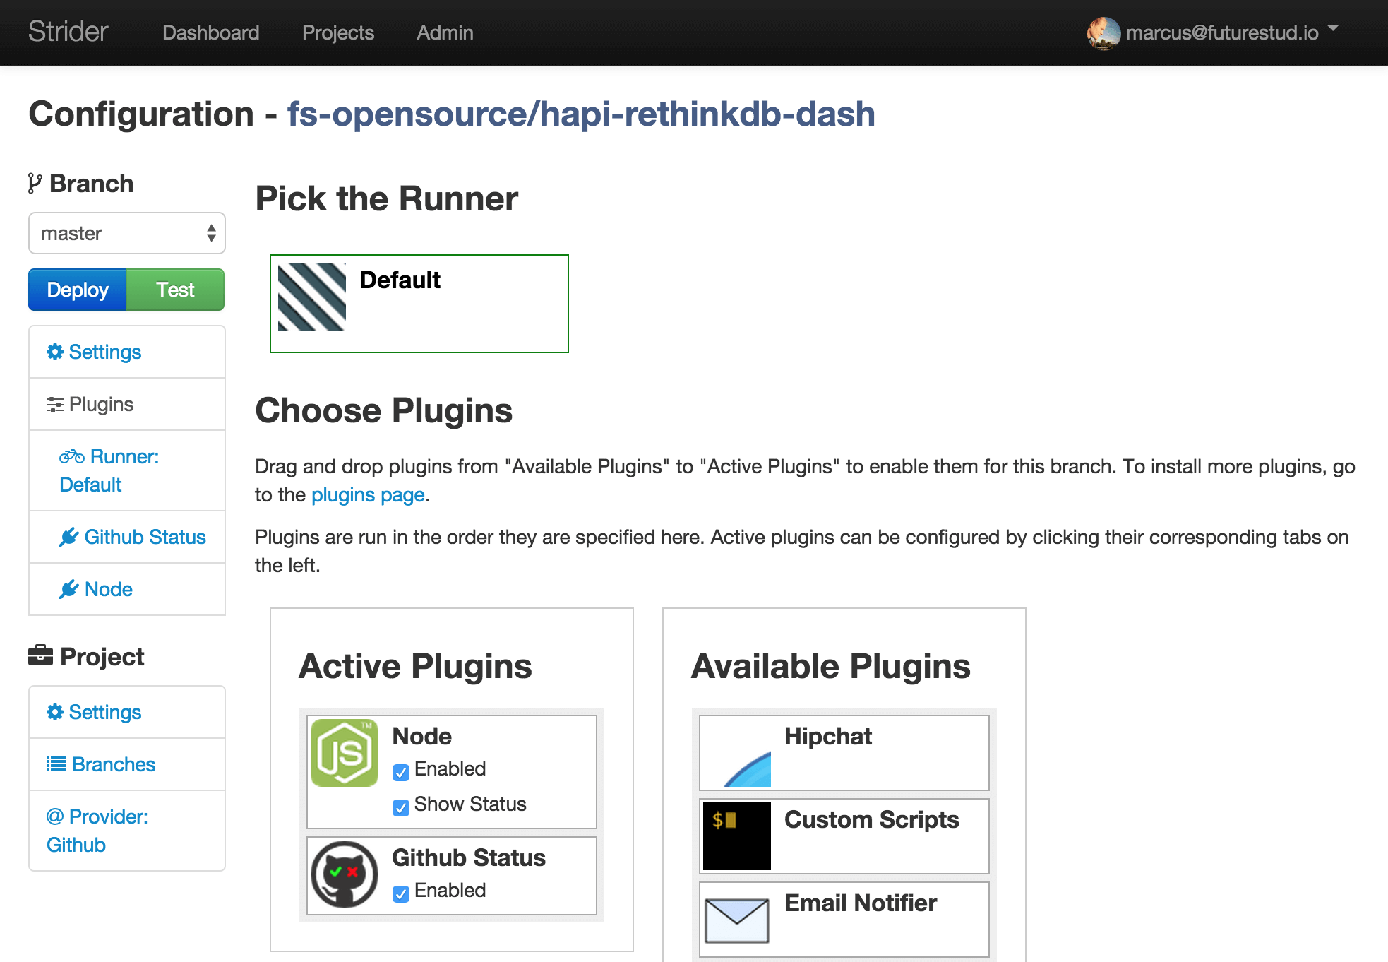Open the Runner: Default tab
Image resolution: width=1388 pixels, height=962 pixels.
pos(127,470)
